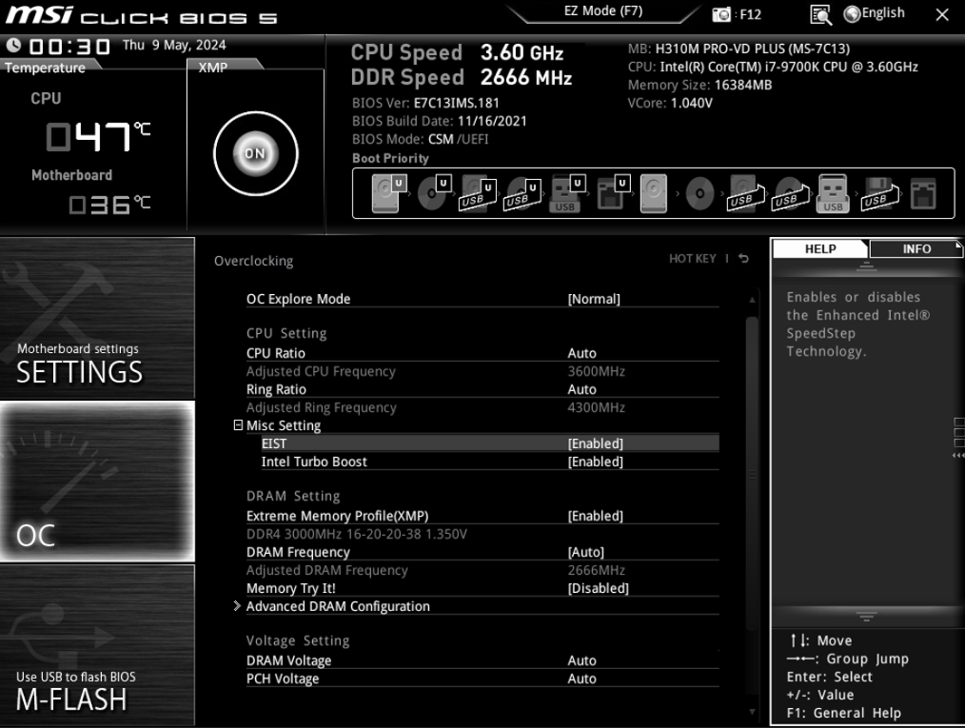The image size is (965, 728).
Task: Select the UEFI hard disk boot device icon
Action: 389,193
